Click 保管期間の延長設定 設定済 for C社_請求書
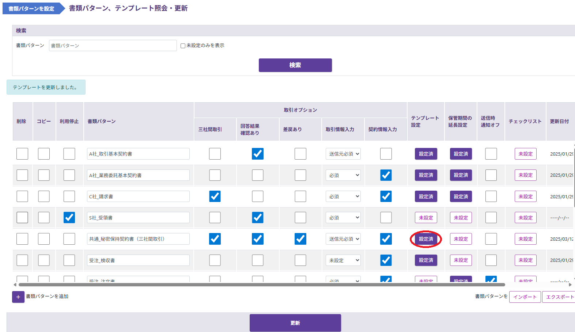The width and height of the screenshot is (575, 332). pyautogui.click(x=461, y=196)
